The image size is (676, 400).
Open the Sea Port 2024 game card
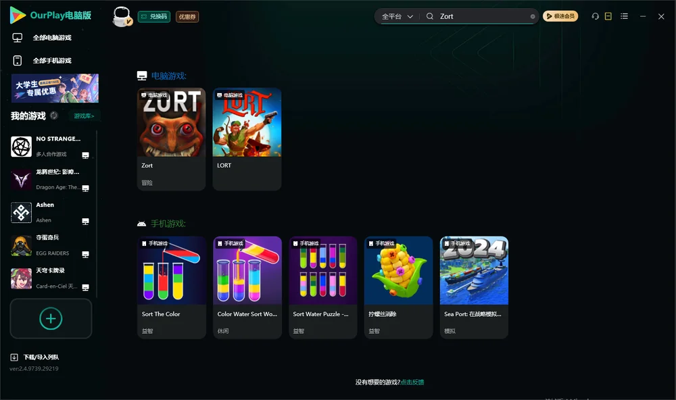pos(475,288)
